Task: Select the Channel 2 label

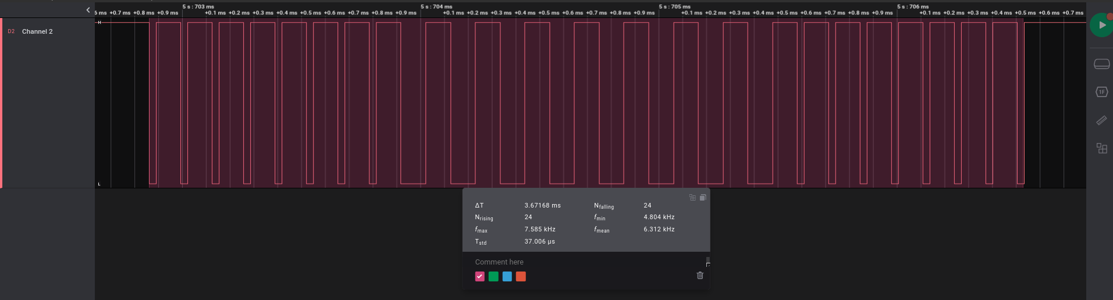Action: (x=37, y=31)
